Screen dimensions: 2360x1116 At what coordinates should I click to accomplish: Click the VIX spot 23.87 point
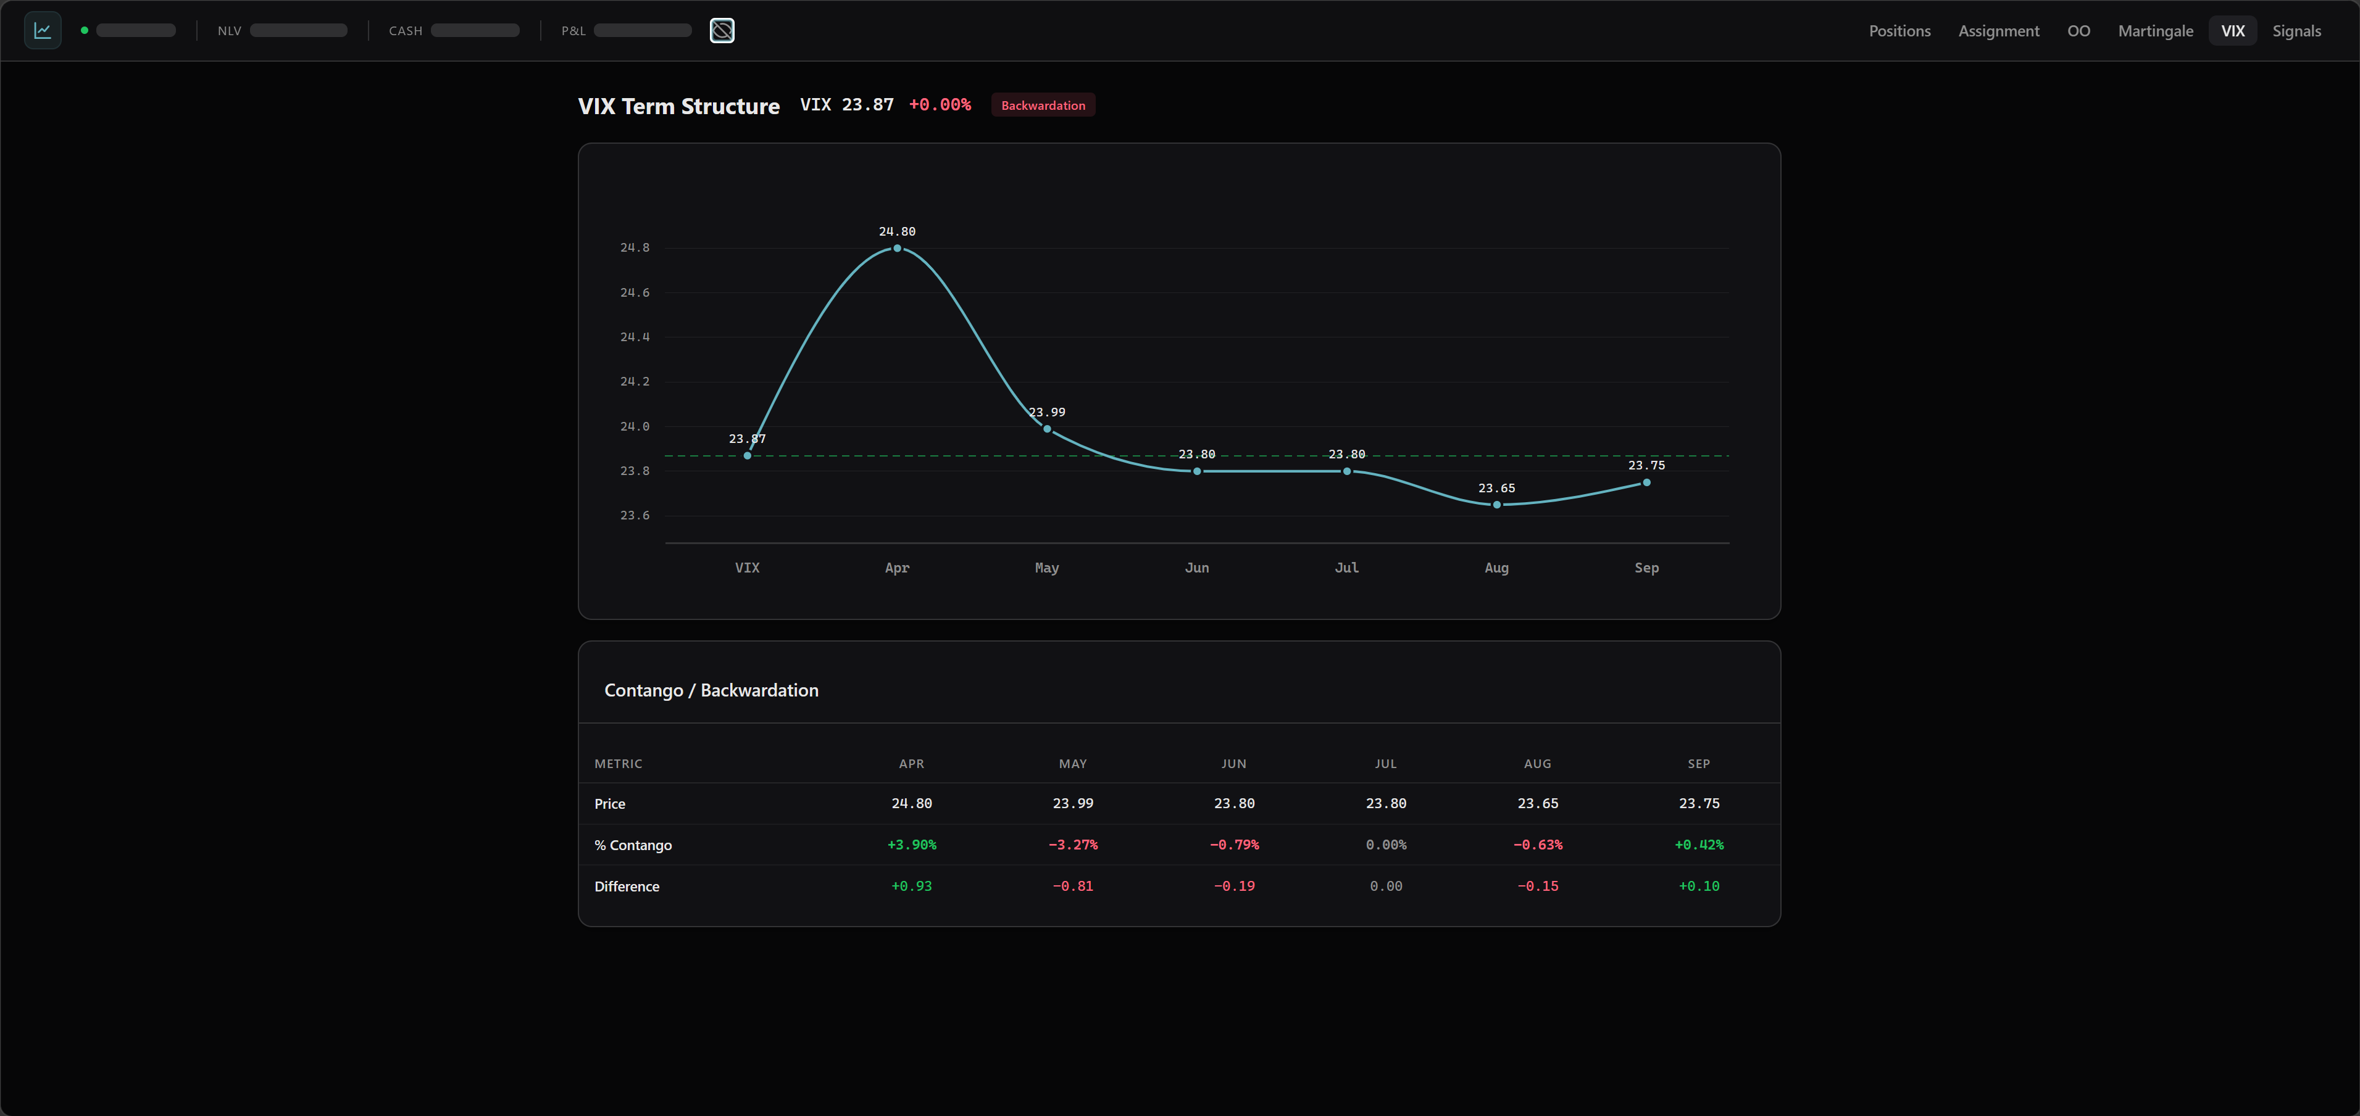pyautogui.click(x=748, y=455)
